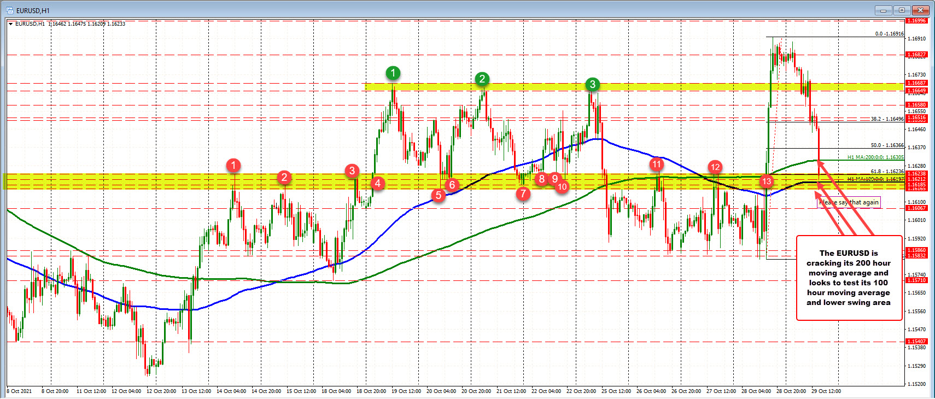This screenshot has width=935, height=399.
Task: Open the one-click trading triangle before EURUSD,H1
Action: click(x=10, y=24)
